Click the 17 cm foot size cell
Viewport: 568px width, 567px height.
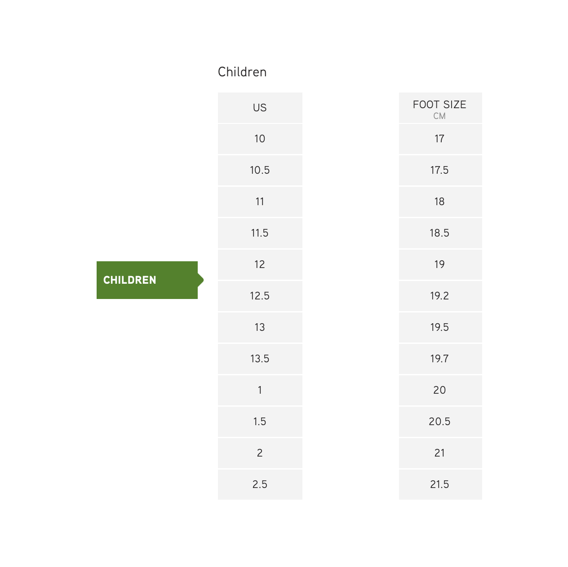(440, 139)
